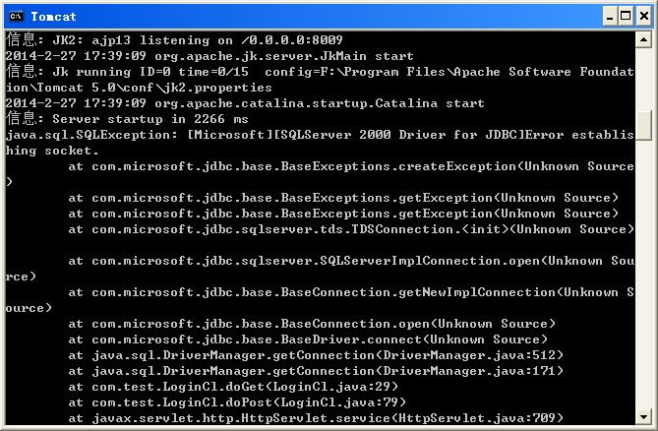The width and height of the screenshot is (658, 431).
Task: Click the Tomcat title bar text
Action: point(53,17)
